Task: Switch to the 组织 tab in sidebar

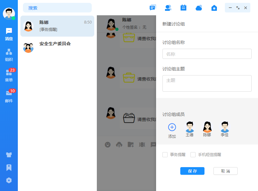Action: point(9,55)
